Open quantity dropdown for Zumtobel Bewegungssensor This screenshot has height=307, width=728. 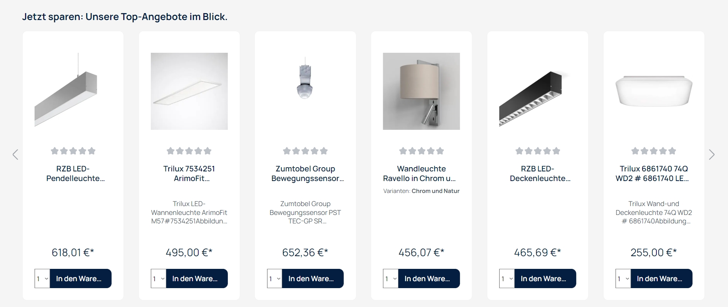[x=274, y=278]
